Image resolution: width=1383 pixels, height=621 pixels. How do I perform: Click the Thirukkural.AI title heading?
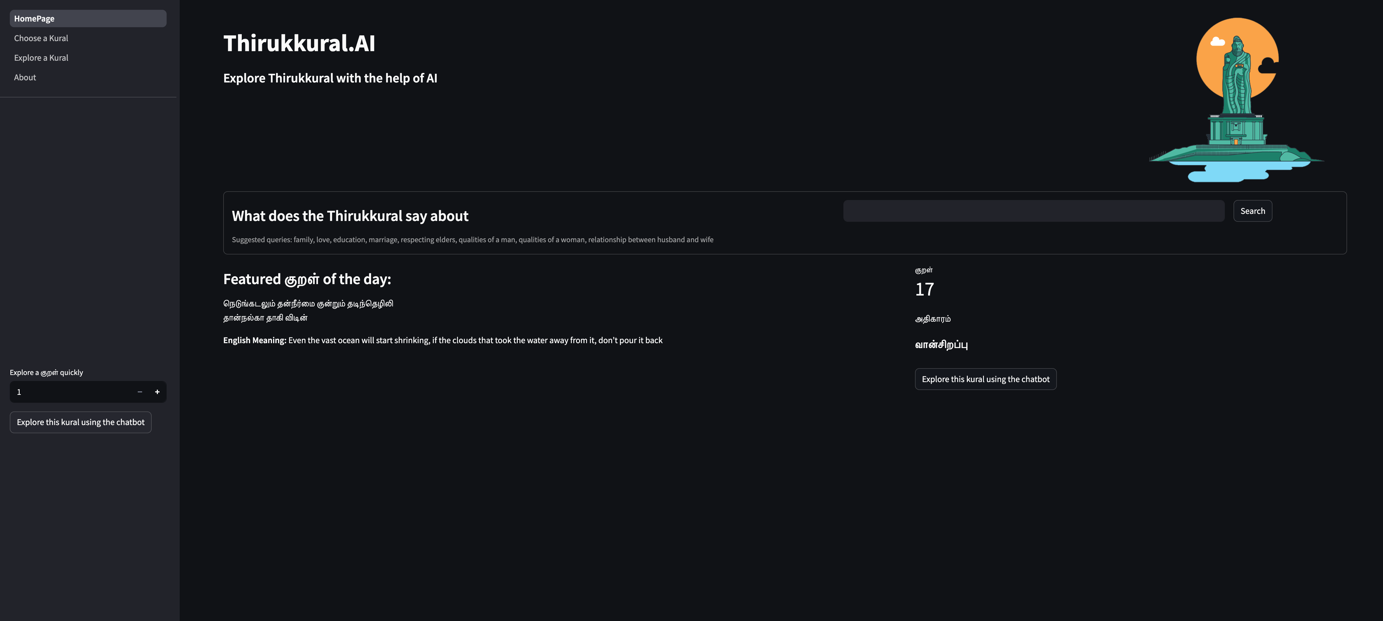point(299,43)
